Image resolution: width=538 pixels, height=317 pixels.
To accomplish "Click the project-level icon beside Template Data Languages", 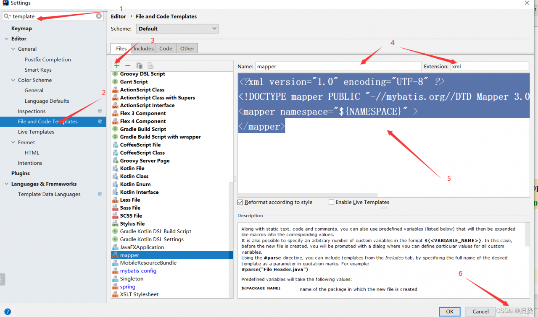I will (100, 194).
